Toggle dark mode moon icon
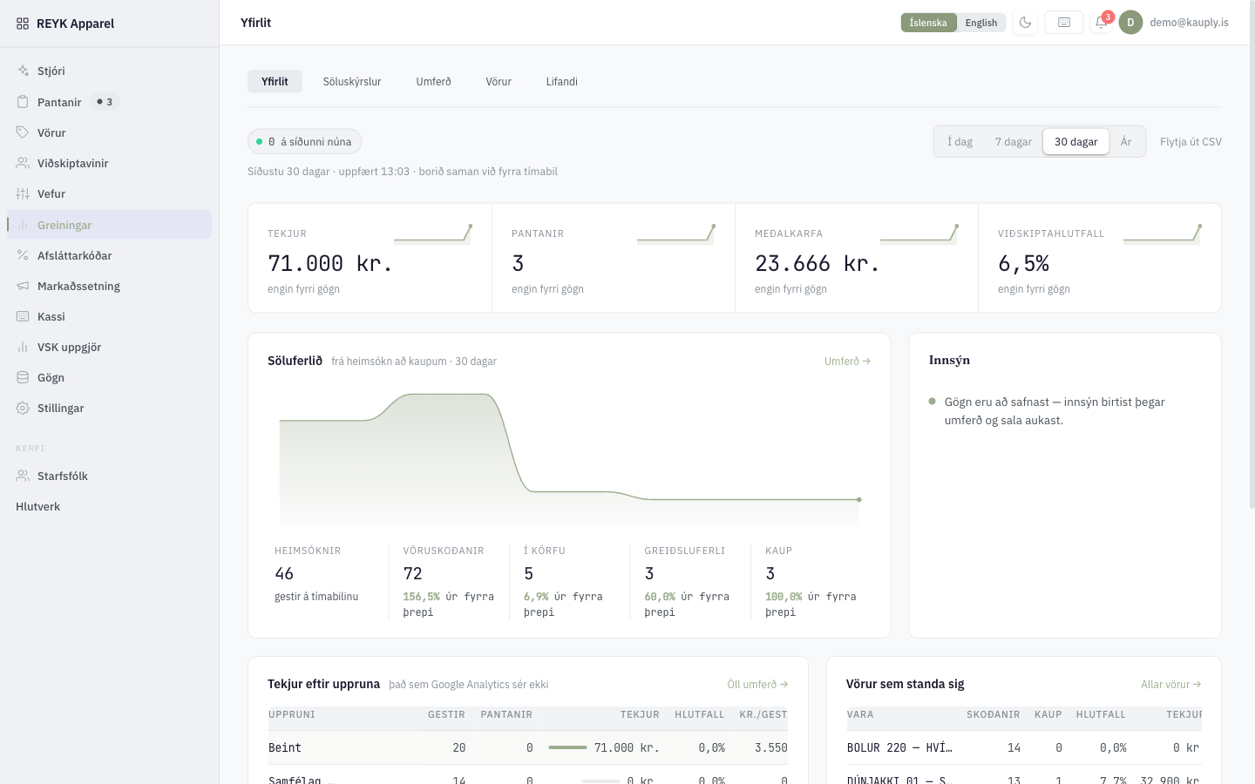 [1026, 23]
